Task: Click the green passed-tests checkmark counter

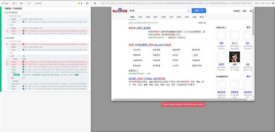Action: [14, 3]
